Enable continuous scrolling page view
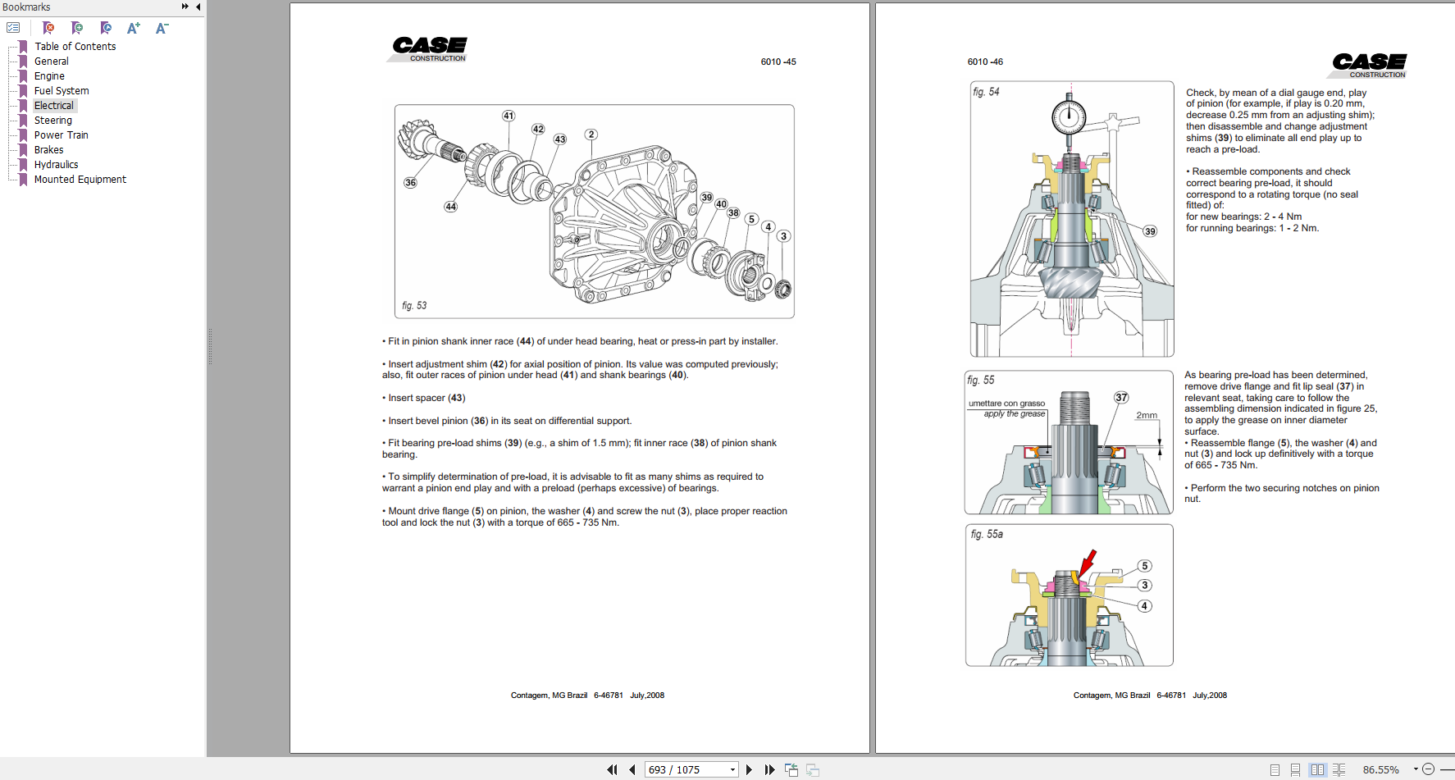 (1295, 769)
